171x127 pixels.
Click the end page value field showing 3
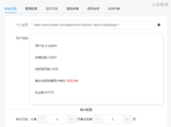click(113, 119)
